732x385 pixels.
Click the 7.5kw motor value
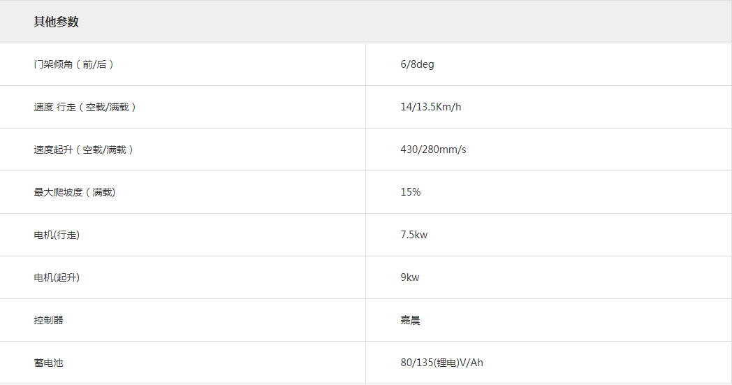[413, 235]
